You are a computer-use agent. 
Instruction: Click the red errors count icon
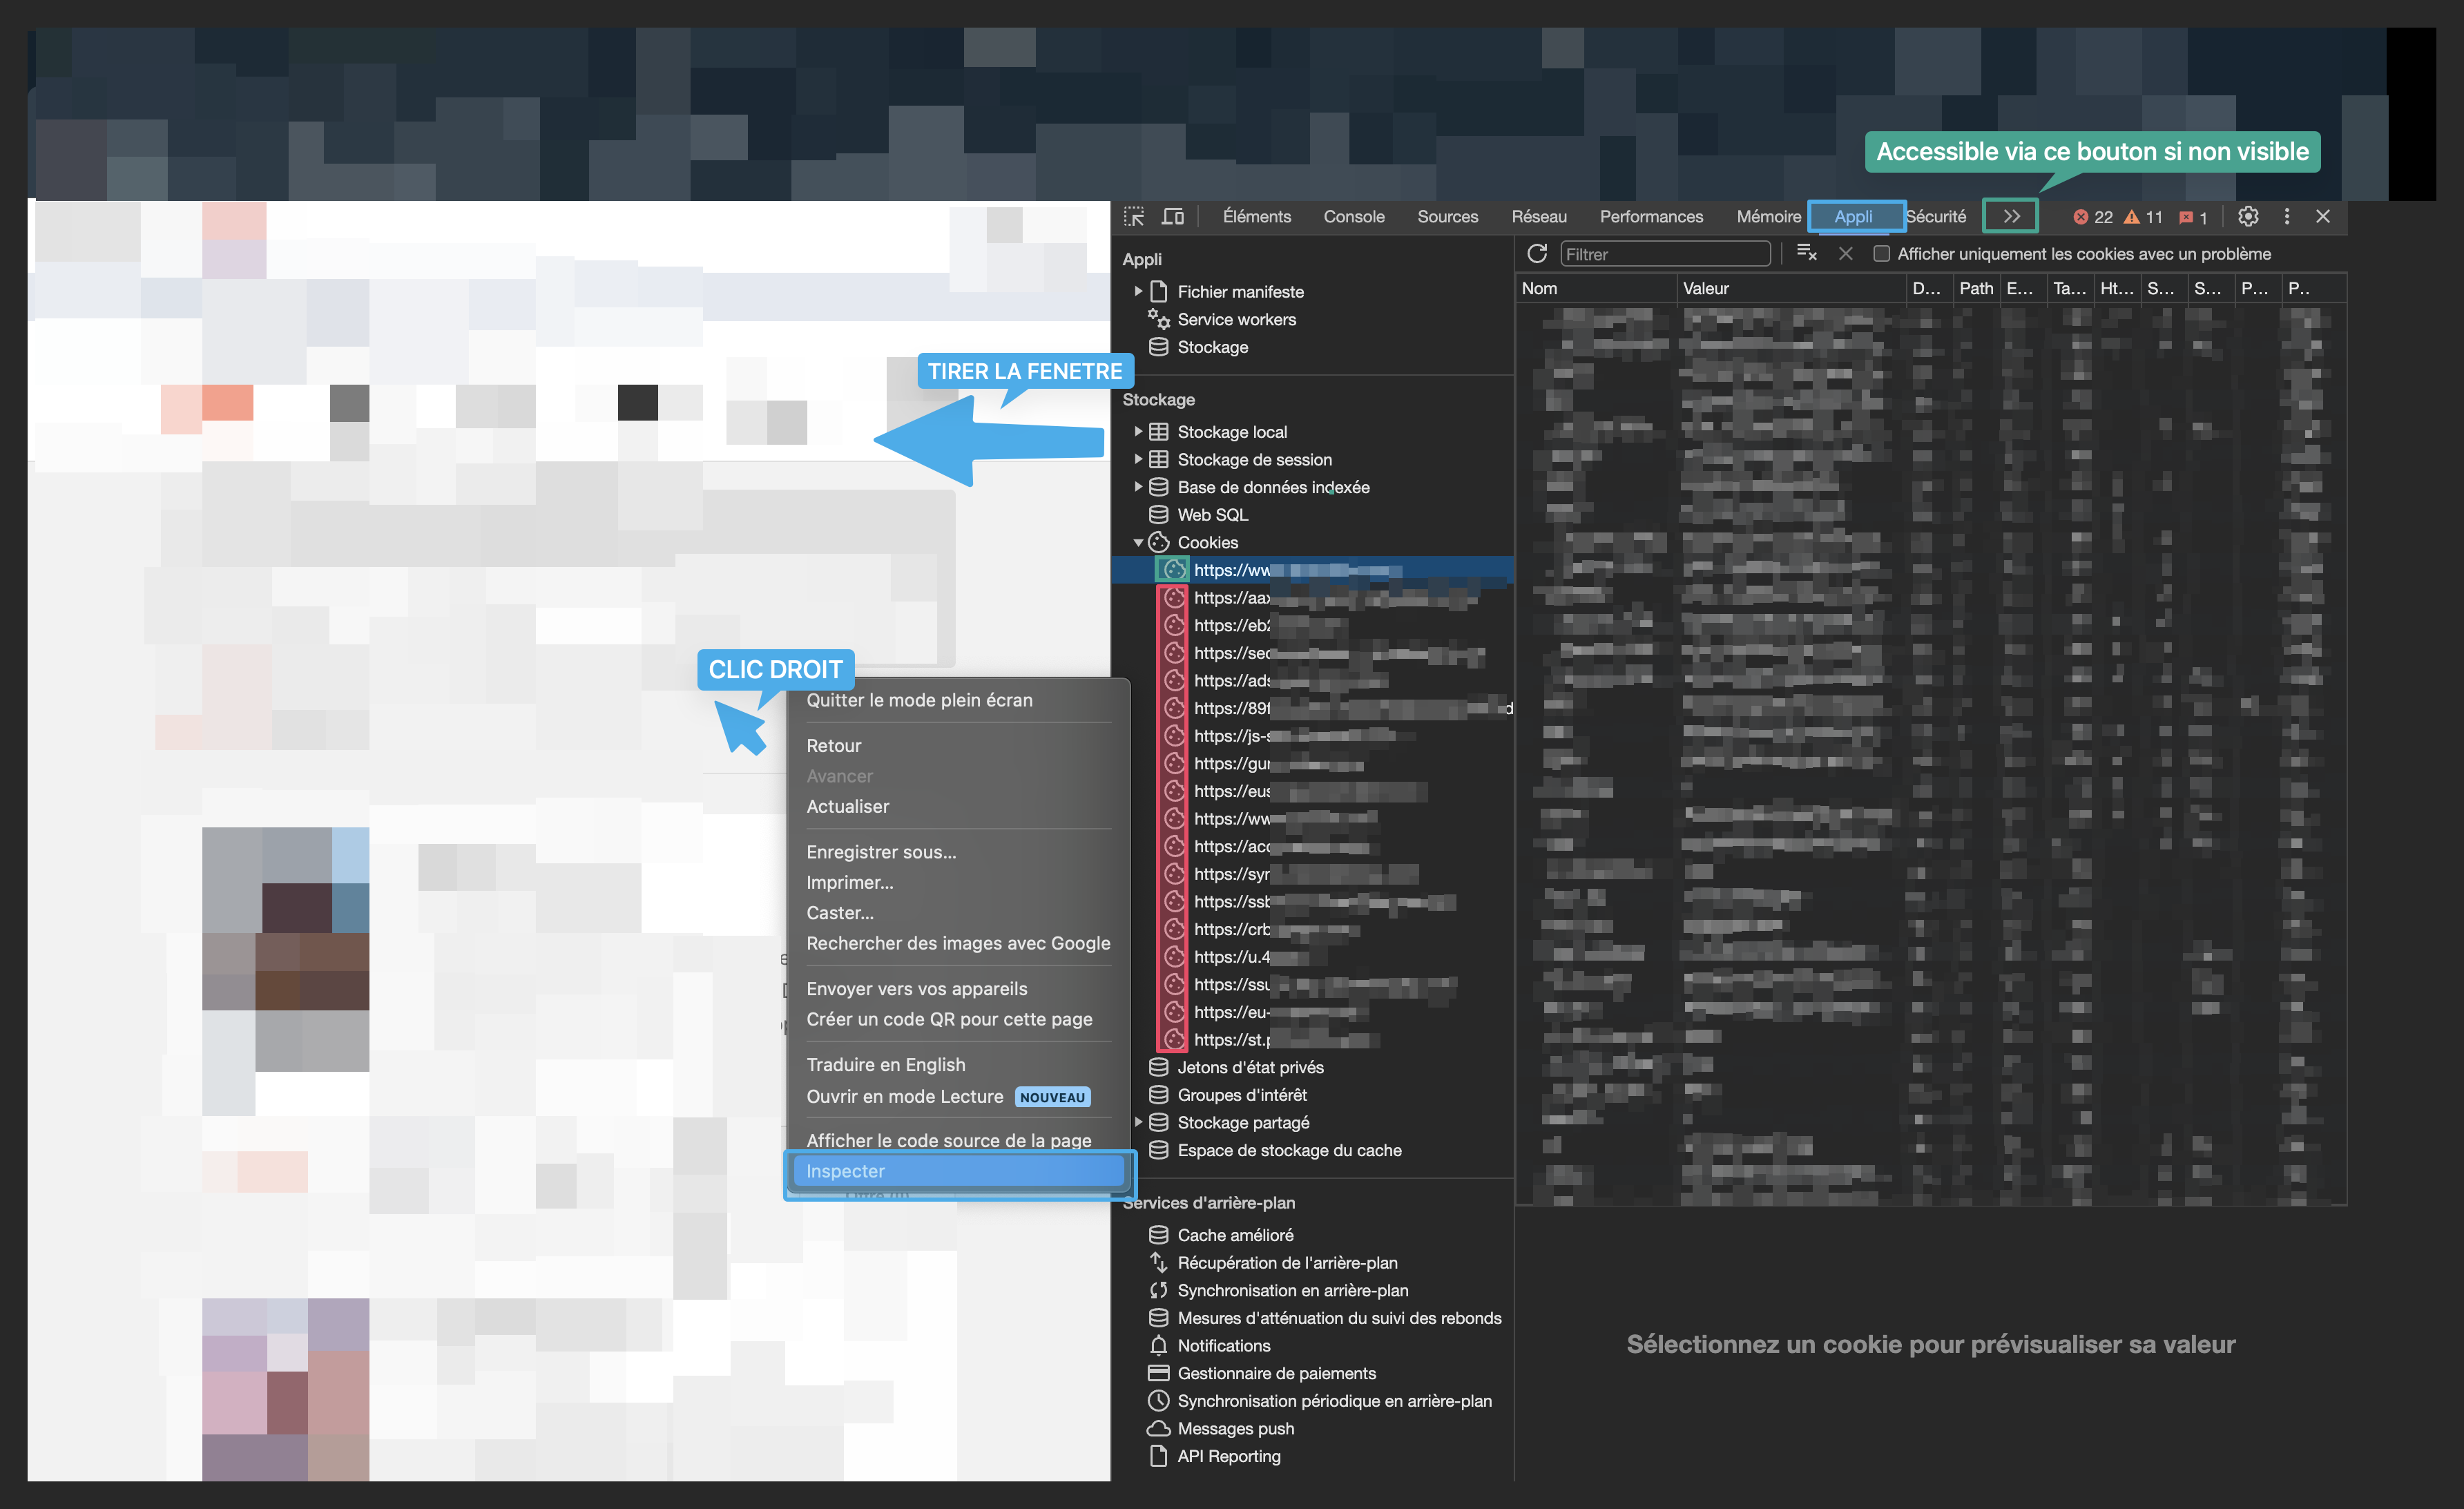pos(2081,217)
